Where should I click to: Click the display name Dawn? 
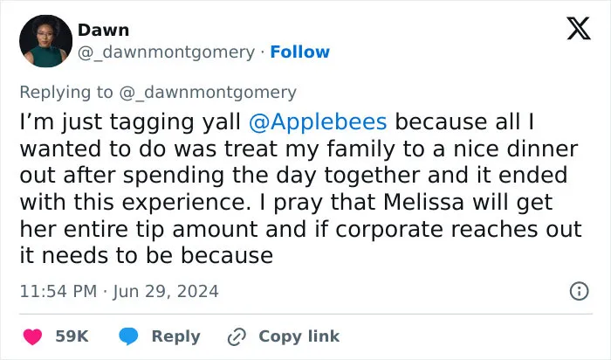click(104, 30)
